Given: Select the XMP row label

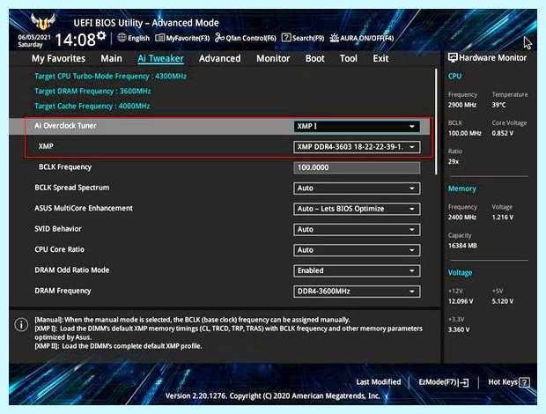Looking at the screenshot, I should (46, 146).
